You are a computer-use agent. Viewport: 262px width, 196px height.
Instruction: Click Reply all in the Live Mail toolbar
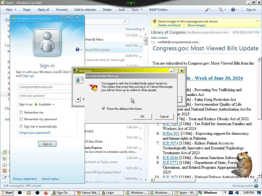click(x=43, y=10)
